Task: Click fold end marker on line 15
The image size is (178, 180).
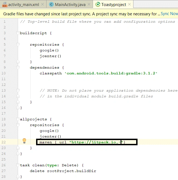Action: pyautogui.click(x=18, y=102)
